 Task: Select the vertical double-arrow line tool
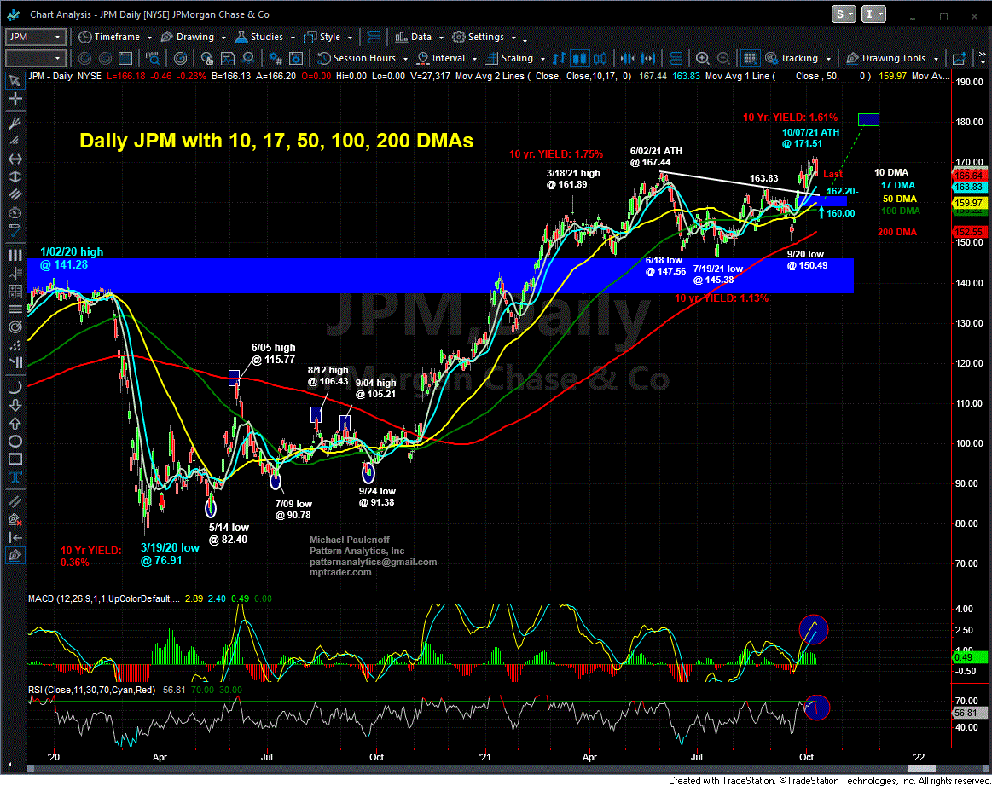click(x=15, y=177)
